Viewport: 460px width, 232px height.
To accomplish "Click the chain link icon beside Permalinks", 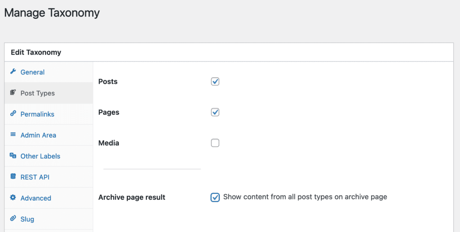I will pos(13,114).
